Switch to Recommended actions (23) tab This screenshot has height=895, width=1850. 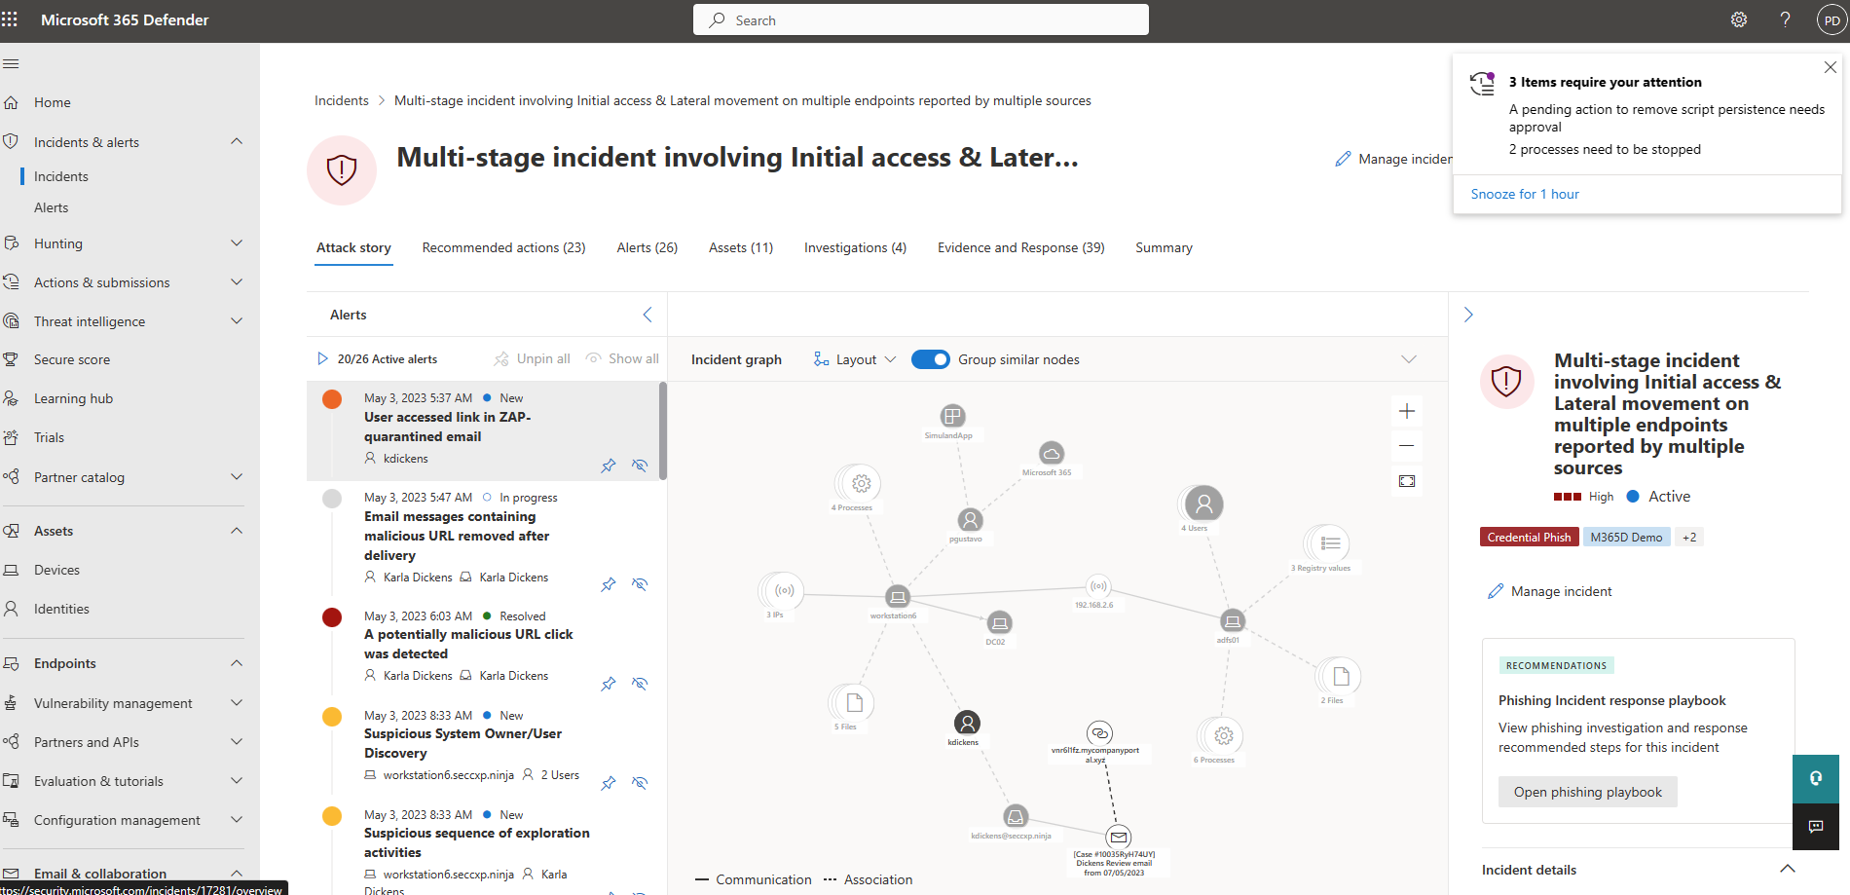tap(503, 247)
